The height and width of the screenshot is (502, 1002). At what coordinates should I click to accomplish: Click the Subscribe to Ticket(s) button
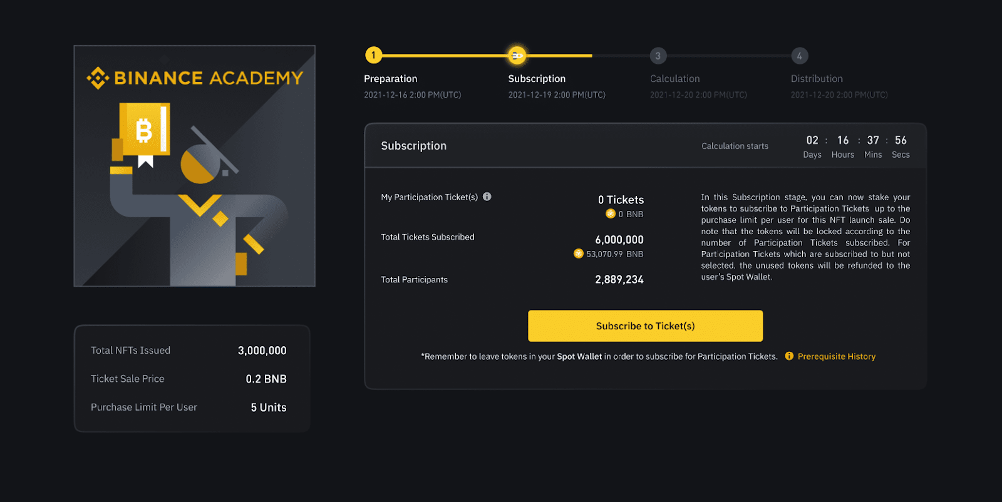point(645,325)
